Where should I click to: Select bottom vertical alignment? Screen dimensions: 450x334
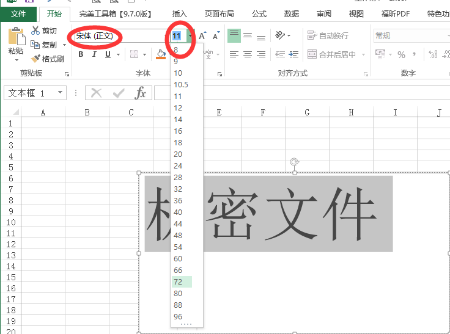pos(261,37)
